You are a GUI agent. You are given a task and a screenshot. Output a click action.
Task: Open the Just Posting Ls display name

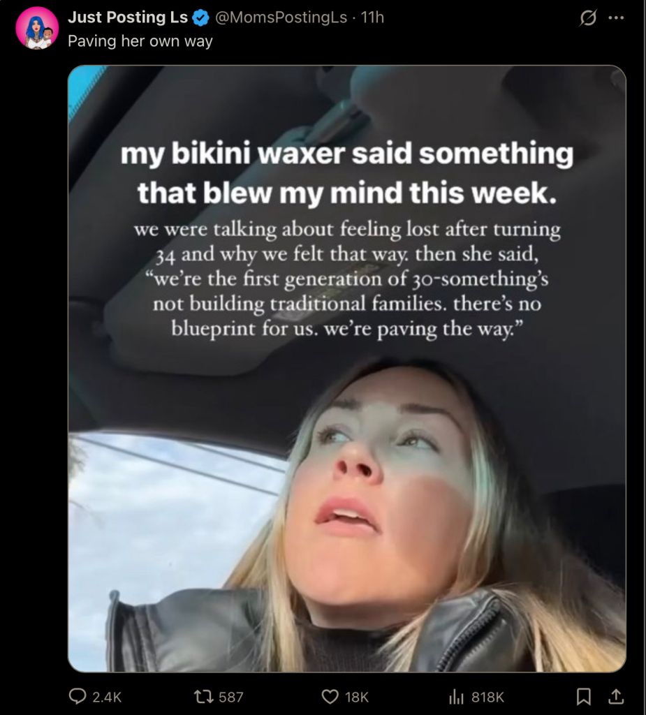tap(128, 17)
